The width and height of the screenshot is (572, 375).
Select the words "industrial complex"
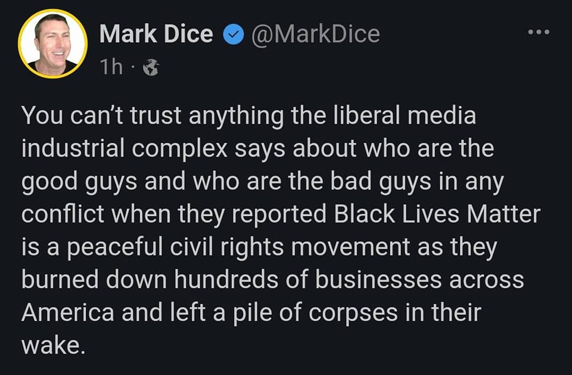[125, 148]
